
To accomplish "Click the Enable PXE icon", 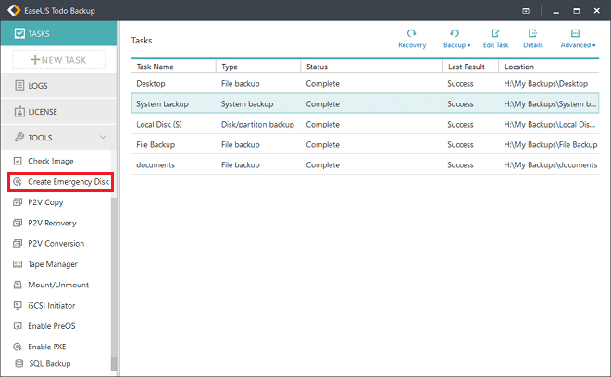I will tap(18, 347).
